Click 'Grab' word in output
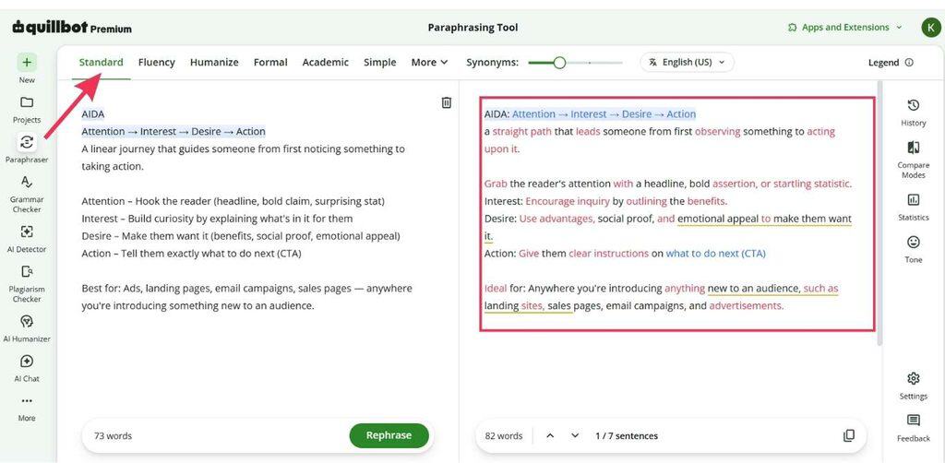945x463 pixels. click(496, 184)
